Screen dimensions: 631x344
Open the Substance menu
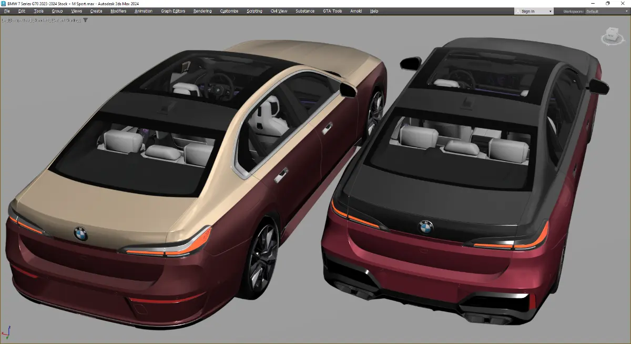coord(305,11)
